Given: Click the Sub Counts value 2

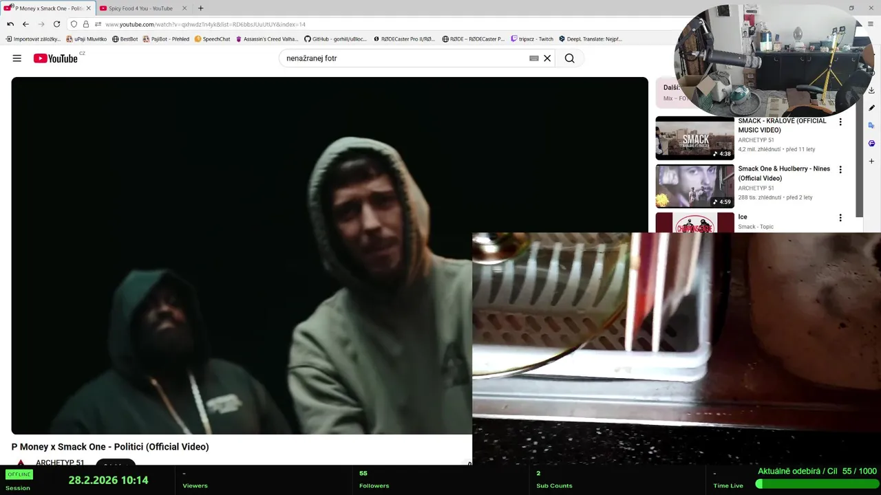Looking at the screenshot, I should pyautogui.click(x=538, y=473).
